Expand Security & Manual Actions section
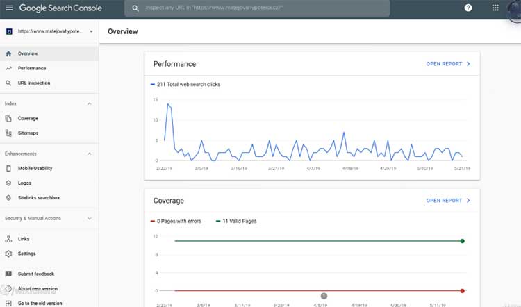This screenshot has width=521, height=307. [89, 218]
